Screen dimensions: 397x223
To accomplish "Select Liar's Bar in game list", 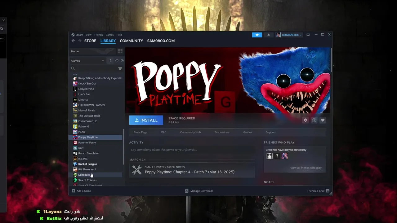I will [x=84, y=94].
